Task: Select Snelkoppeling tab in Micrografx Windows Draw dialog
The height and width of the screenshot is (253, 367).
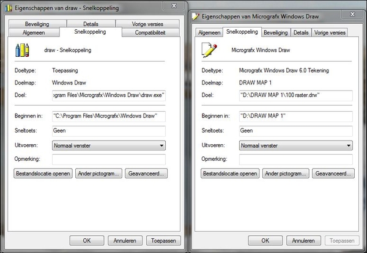Action: click(x=242, y=32)
